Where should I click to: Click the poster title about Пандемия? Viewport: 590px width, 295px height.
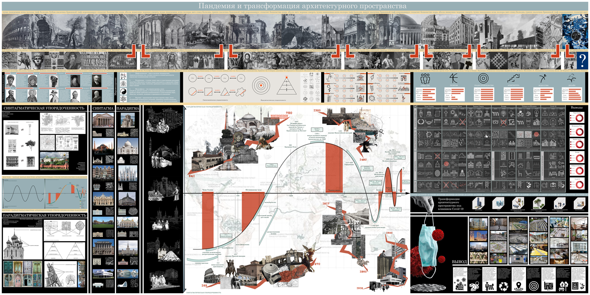[302, 6]
